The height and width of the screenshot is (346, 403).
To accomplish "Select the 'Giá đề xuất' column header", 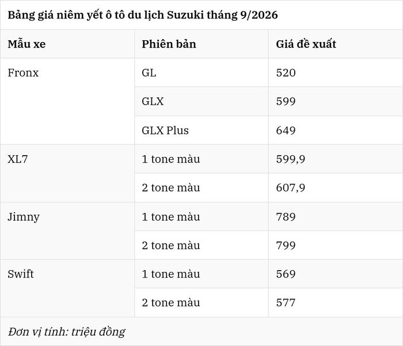I will tap(336, 44).
